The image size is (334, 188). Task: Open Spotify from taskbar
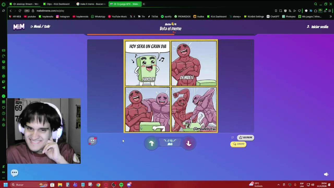tap(121, 185)
